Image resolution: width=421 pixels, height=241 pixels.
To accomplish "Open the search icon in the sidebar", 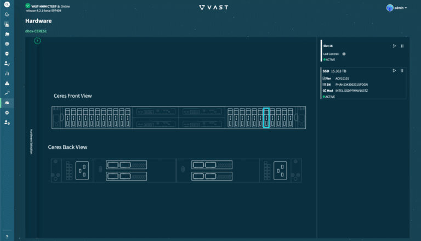I will [x=7, y=4].
